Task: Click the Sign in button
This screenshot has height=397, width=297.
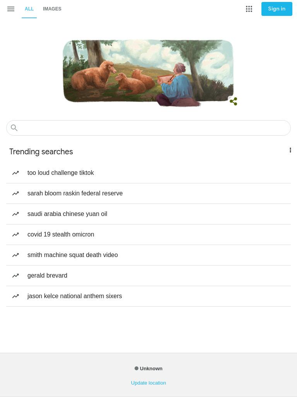Action: (x=277, y=9)
